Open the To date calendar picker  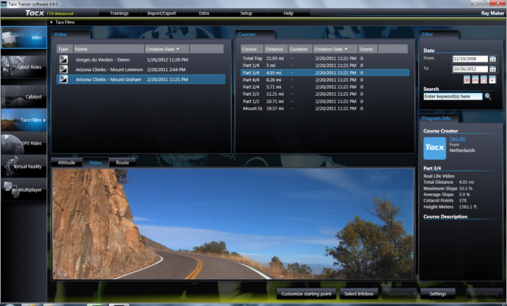[492, 69]
